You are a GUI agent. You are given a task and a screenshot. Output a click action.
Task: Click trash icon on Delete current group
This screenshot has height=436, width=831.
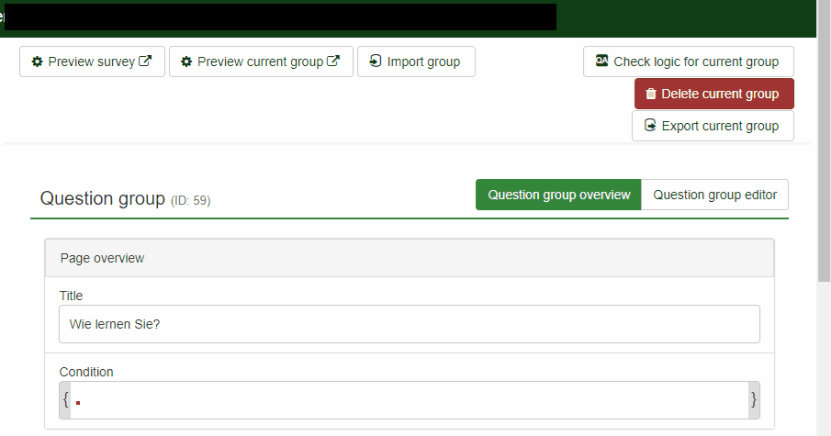point(651,94)
